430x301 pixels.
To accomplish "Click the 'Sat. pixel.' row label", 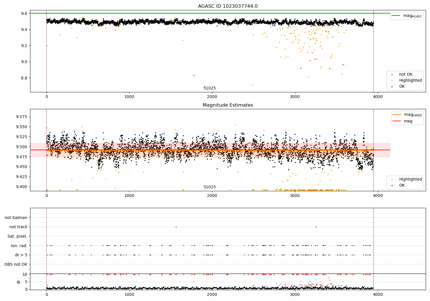I will coord(17,236).
